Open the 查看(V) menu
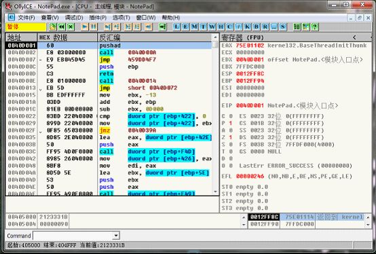376x254 pixels. click(x=50, y=18)
